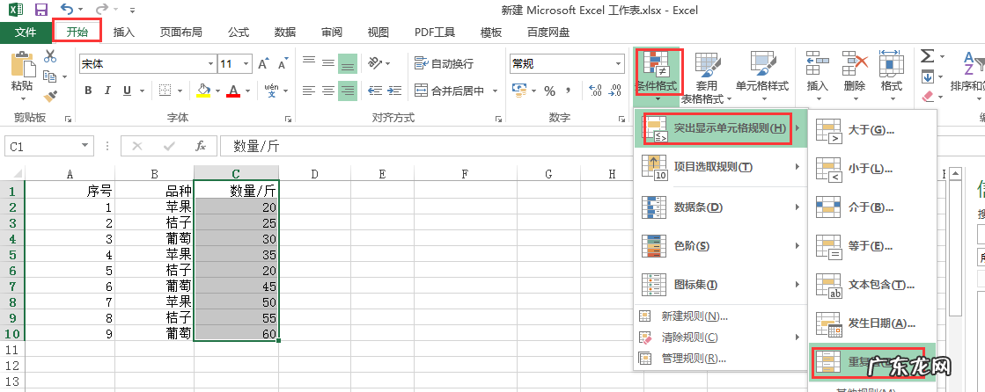Open 套用表格格式 table format gallery

click(708, 77)
